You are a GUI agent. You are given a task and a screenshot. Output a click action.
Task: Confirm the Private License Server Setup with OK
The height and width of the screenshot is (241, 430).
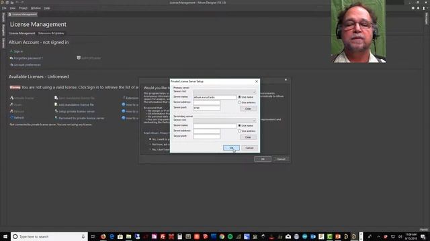coord(231,148)
